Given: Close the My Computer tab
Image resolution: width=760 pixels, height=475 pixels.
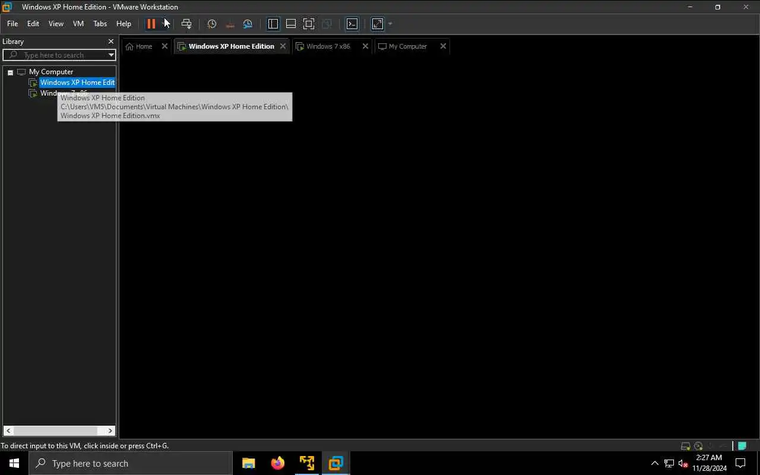Looking at the screenshot, I should [x=443, y=46].
